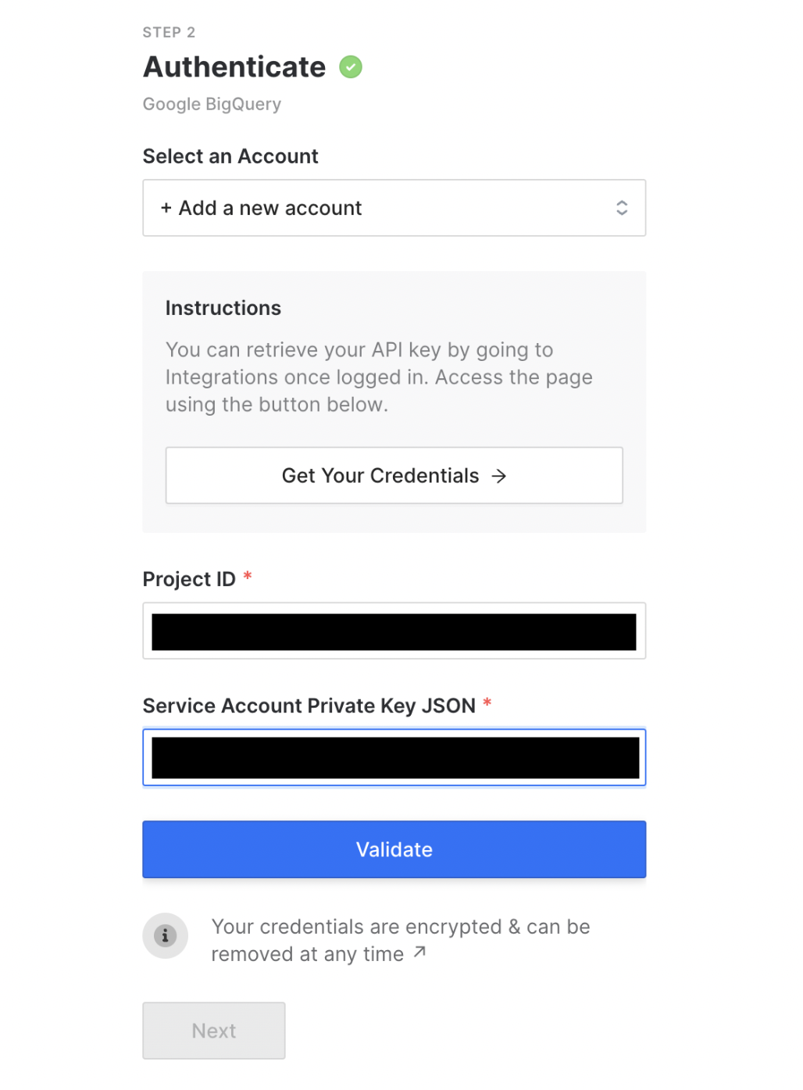Viewport: 803px width, 1090px height.
Task: Focus the Service Account Private Key JSON field
Action: pyautogui.click(x=394, y=757)
